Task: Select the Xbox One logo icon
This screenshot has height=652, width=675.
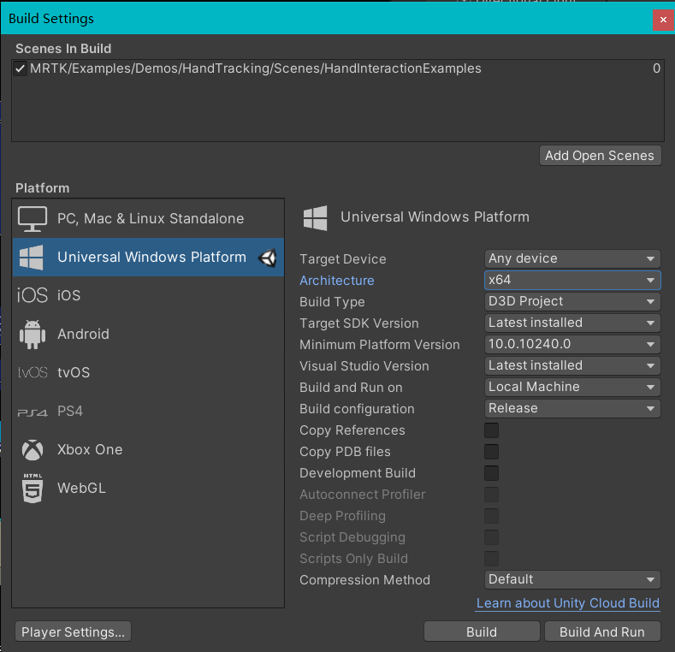Action: point(33,450)
